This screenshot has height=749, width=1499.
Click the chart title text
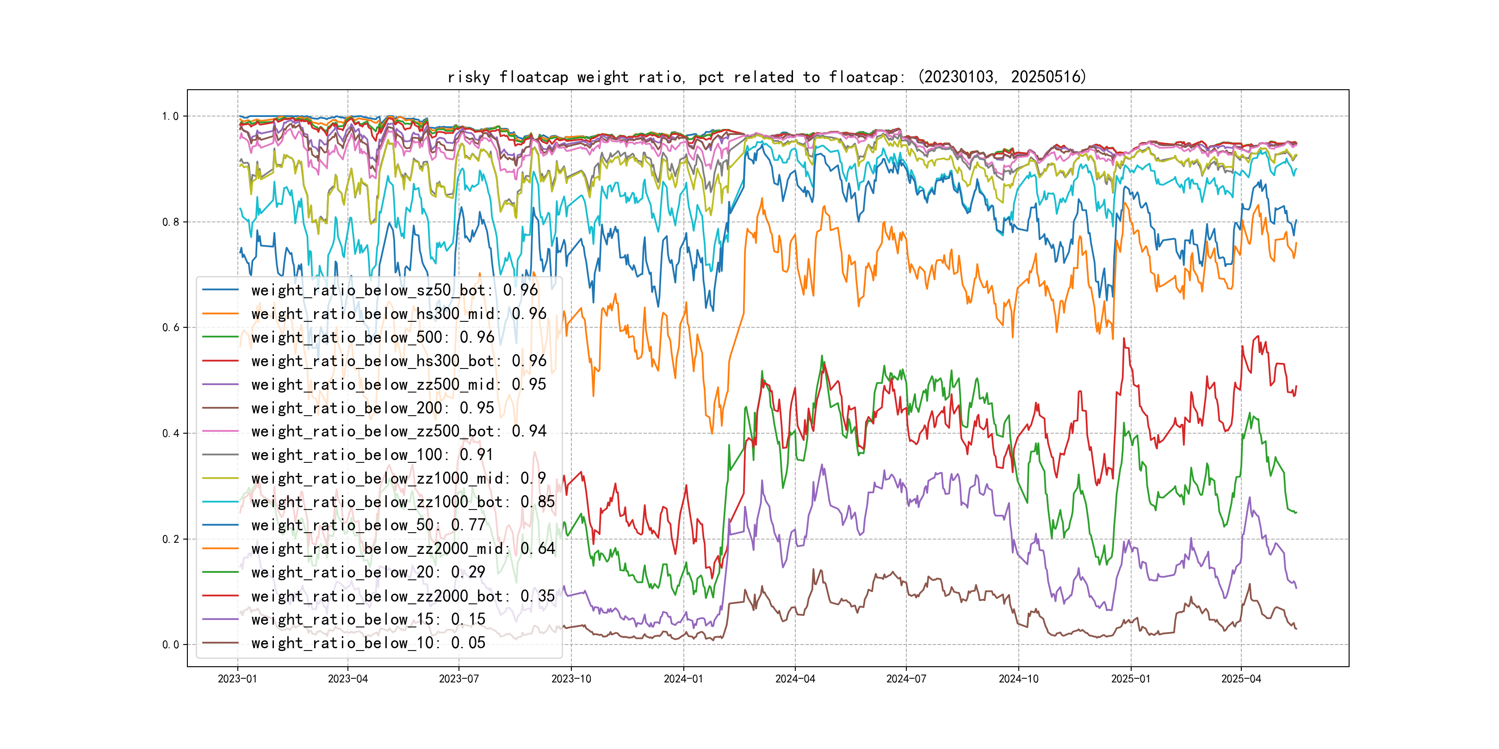[x=766, y=77]
